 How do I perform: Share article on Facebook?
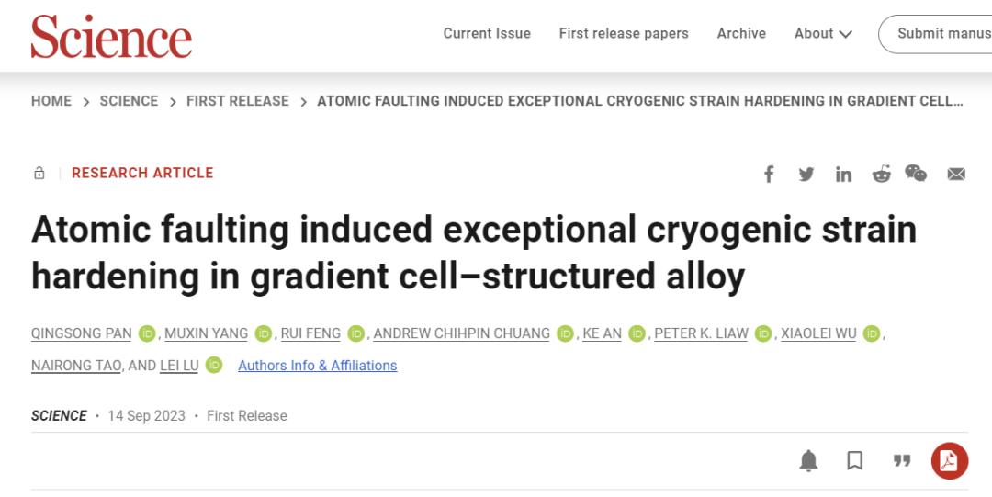770,174
